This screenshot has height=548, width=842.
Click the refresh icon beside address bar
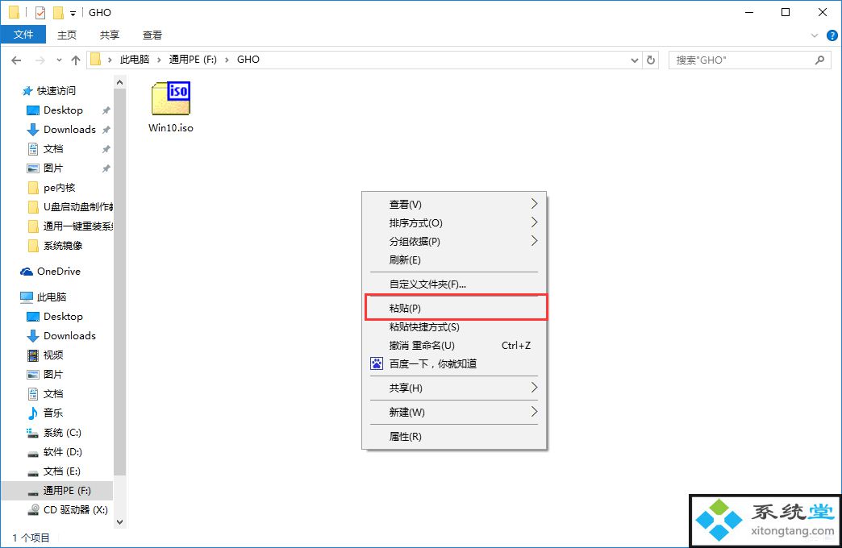pyautogui.click(x=651, y=60)
